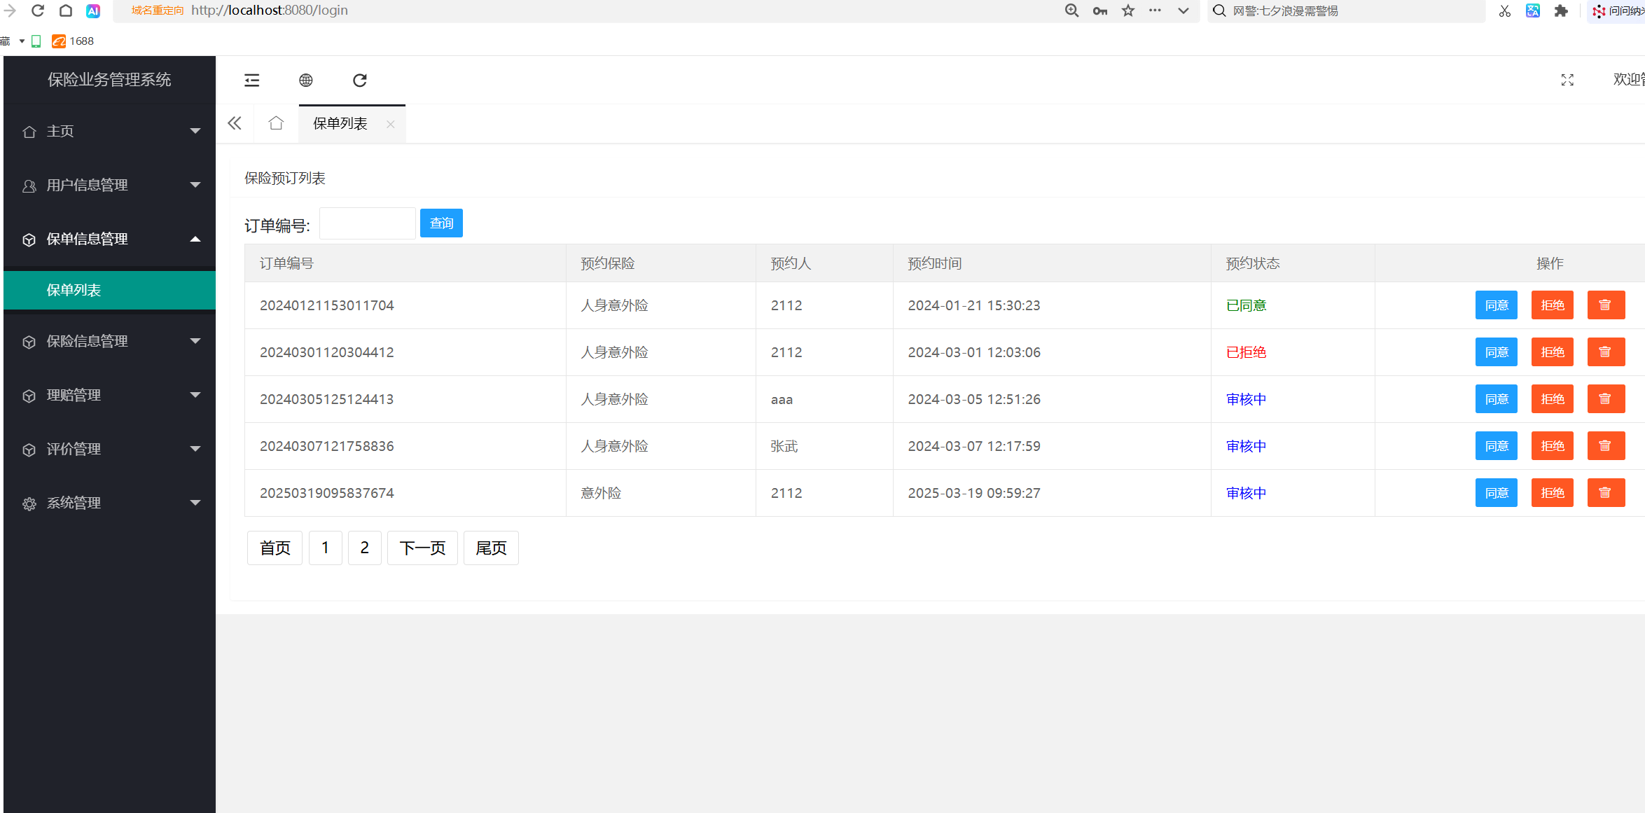Click trash icon for order 20250319095837674

coord(1605,493)
